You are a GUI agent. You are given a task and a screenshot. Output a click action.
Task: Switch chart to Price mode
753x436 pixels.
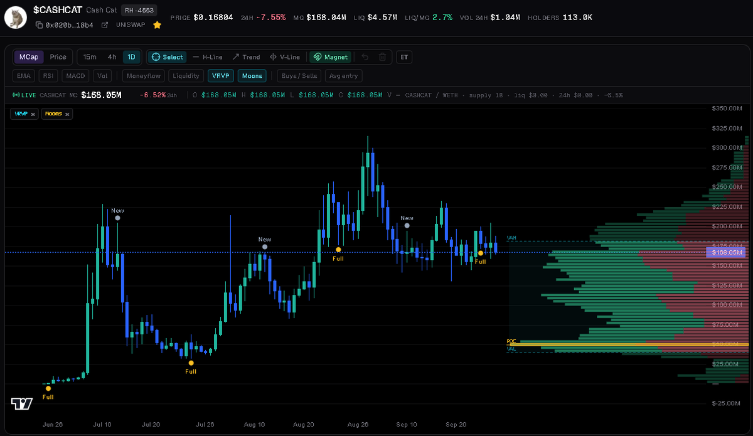pyautogui.click(x=58, y=57)
